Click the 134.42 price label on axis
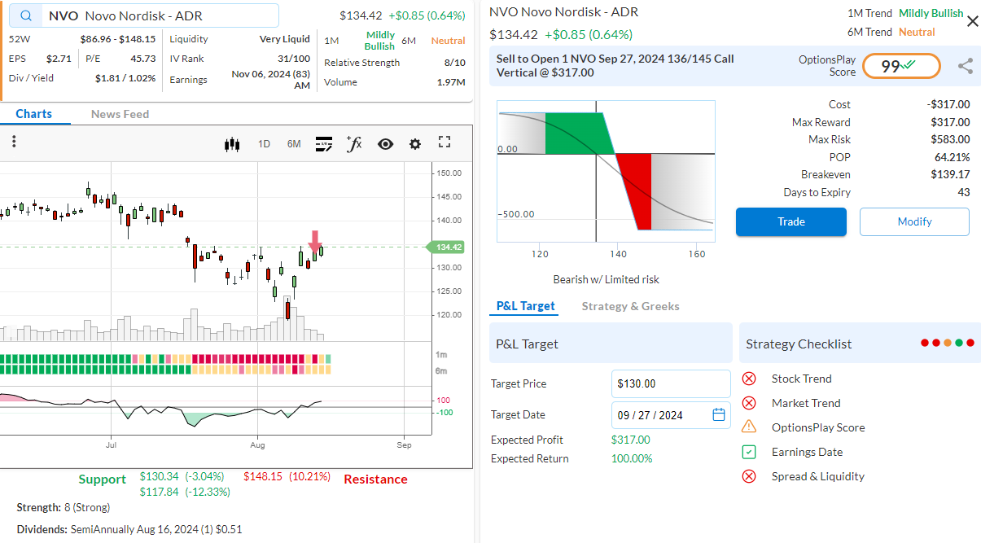981x543 pixels. click(x=445, y=247)
